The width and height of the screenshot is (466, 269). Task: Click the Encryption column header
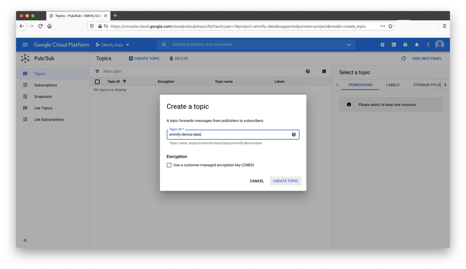click(x=166, y=82)
